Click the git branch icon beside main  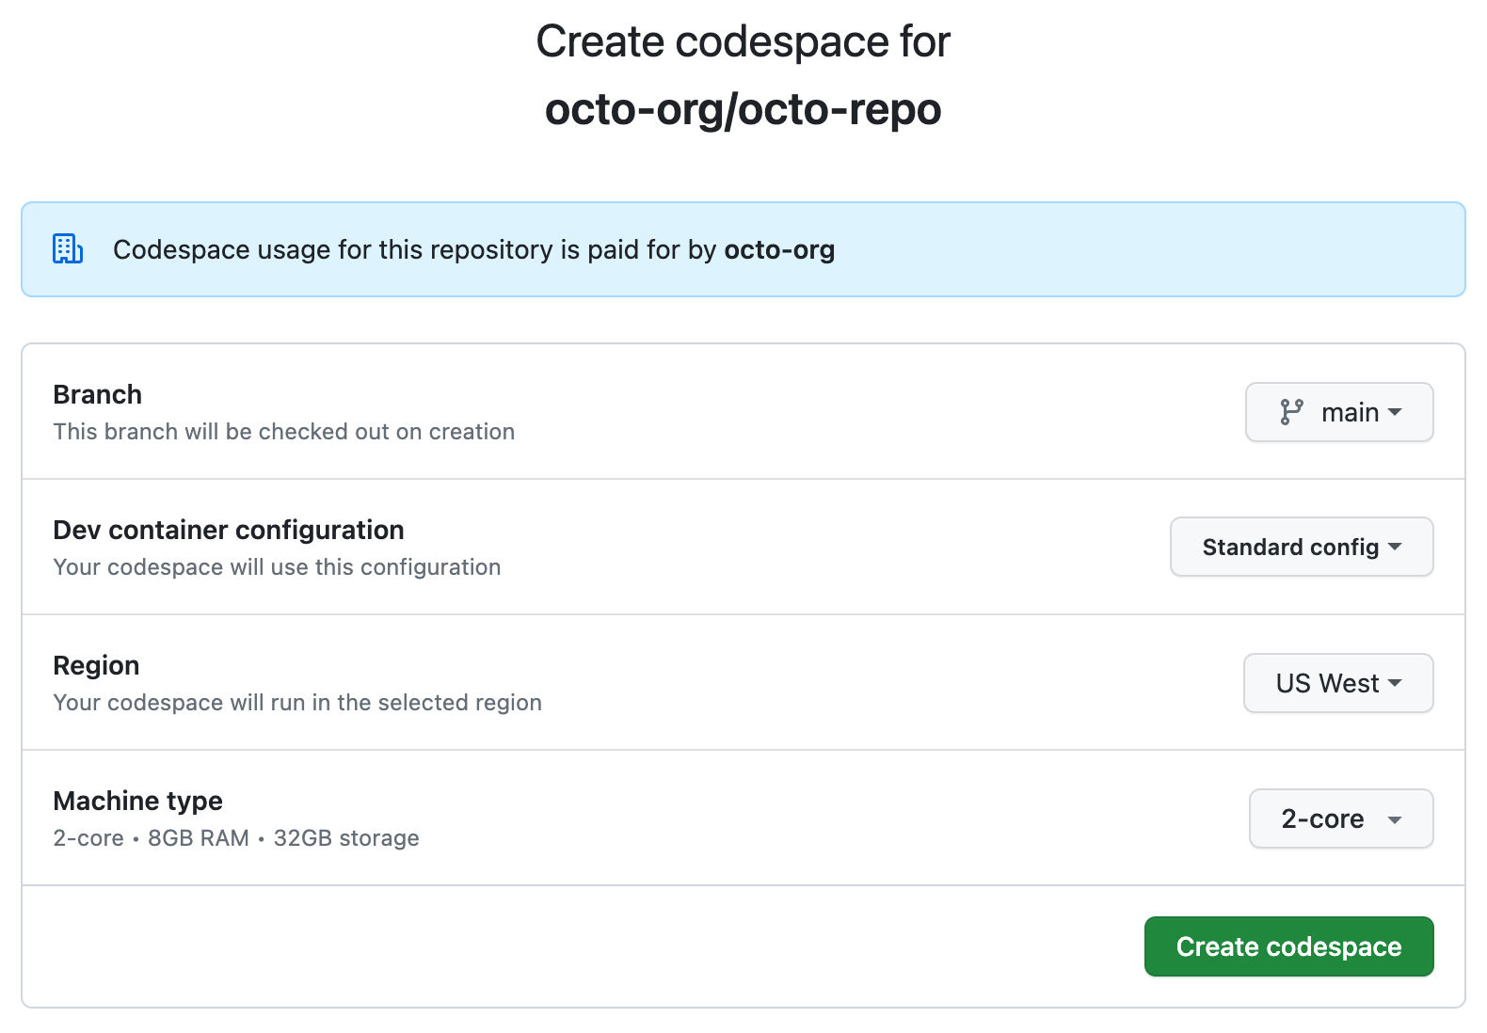point(1291,412)
